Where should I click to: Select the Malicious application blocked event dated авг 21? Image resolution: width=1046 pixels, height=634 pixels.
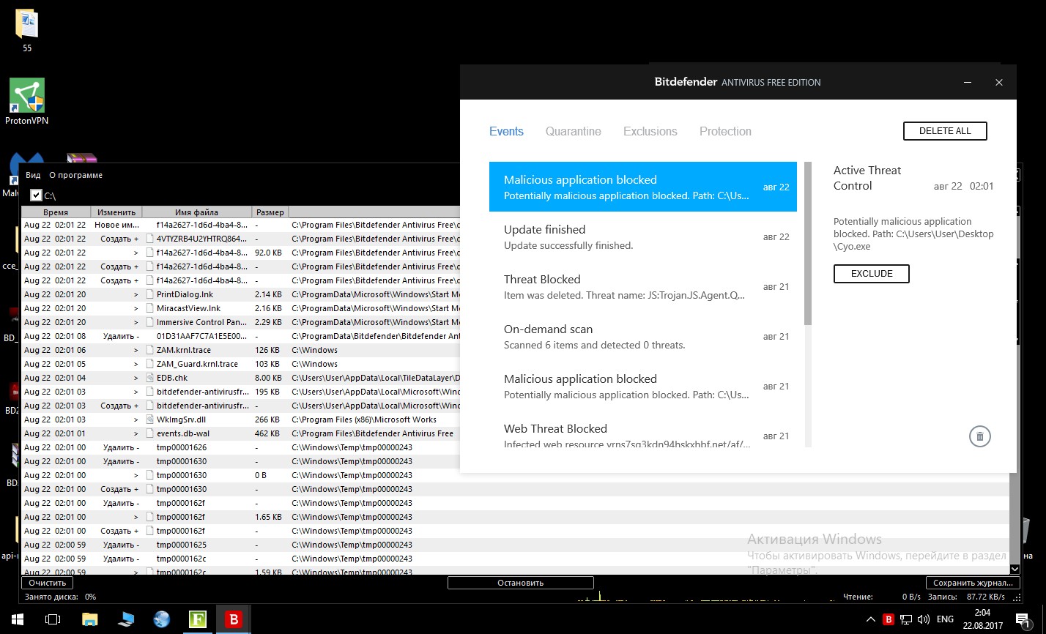643,386
